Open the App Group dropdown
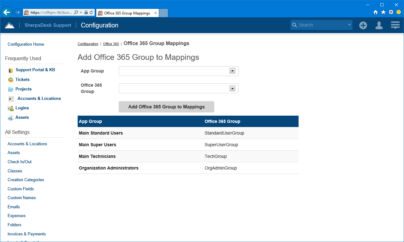 (x=233, y=71)
